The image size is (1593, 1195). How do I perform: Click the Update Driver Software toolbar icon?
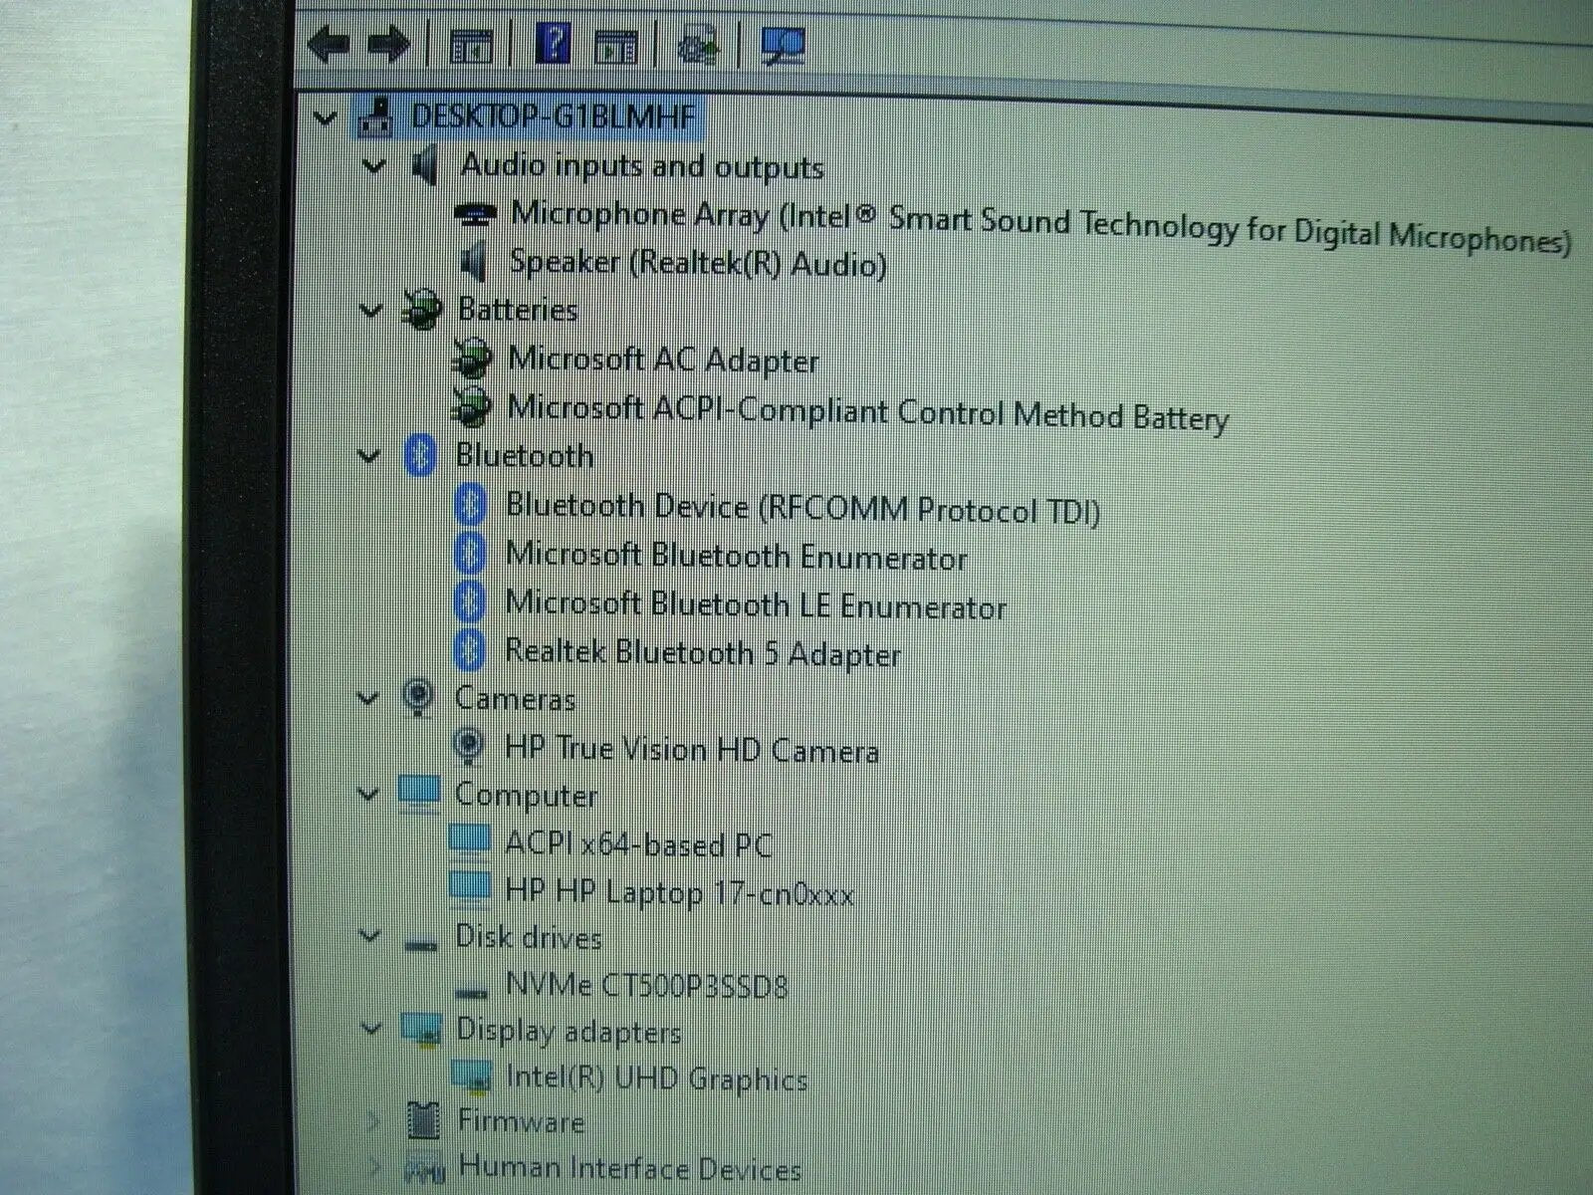(698, 46)
